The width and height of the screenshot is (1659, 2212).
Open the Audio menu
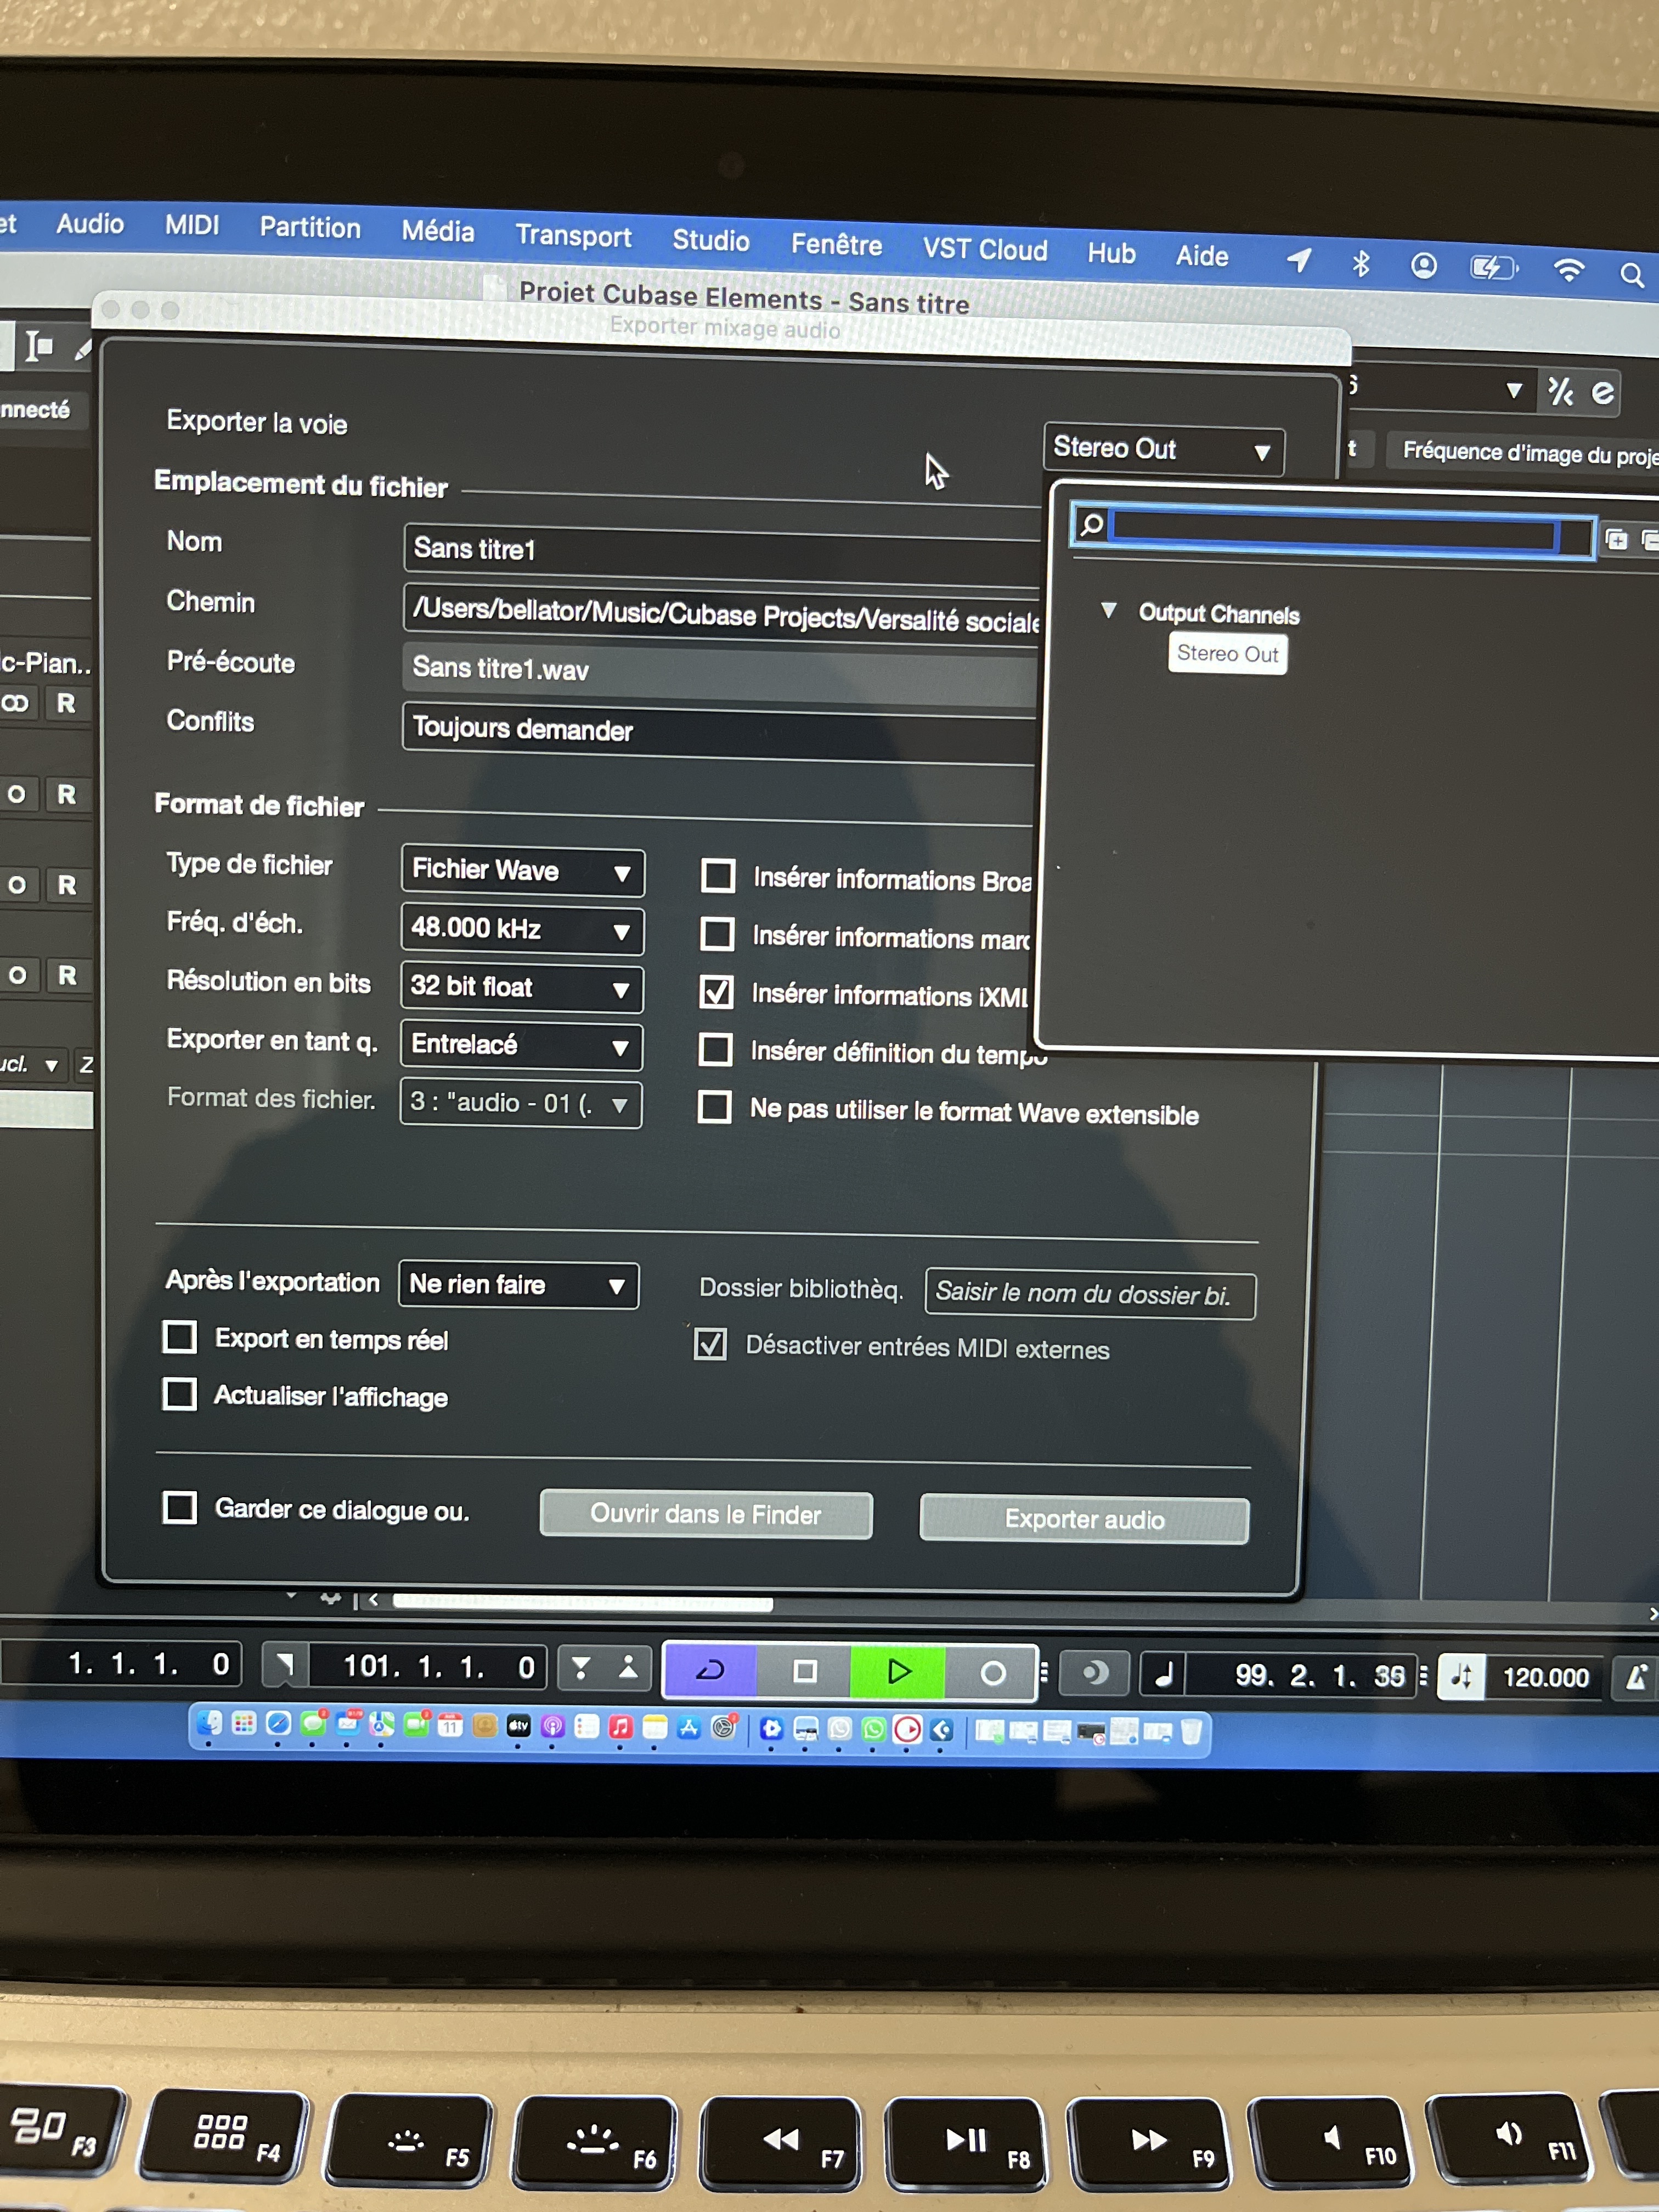pos(90,224)
